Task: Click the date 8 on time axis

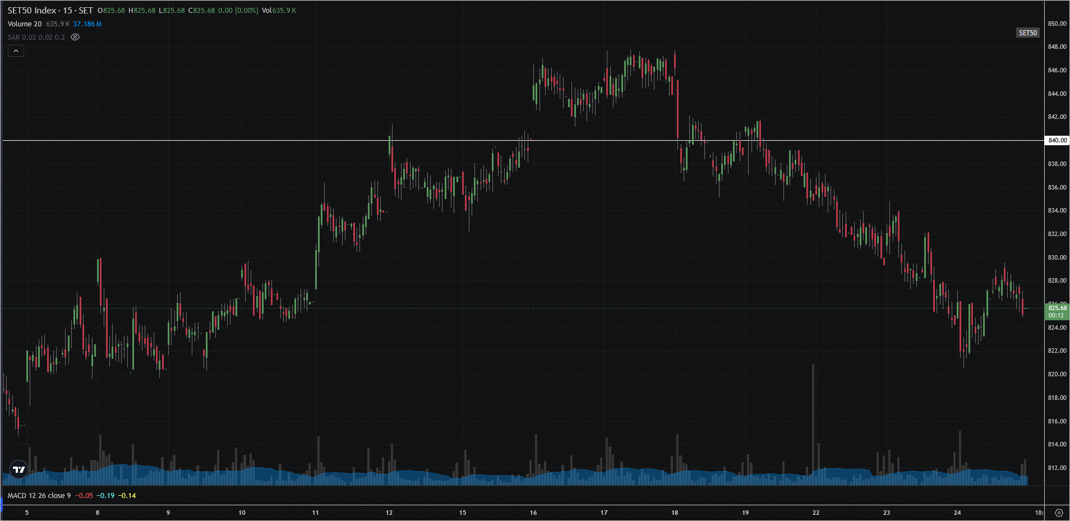Action: [98, 513]
